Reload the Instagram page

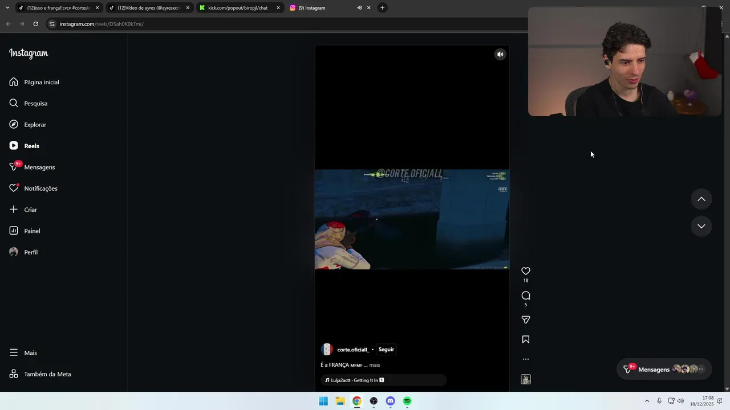point(35,24)
